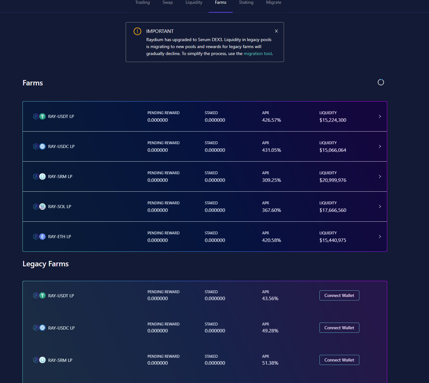429x383 pixels.
Task: Close the IMPORTANT notice banner
Action: click(x=276, y=31)
